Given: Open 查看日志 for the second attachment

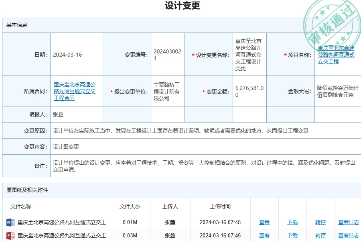Looking at the screenshot, I should tap(348, 235).
